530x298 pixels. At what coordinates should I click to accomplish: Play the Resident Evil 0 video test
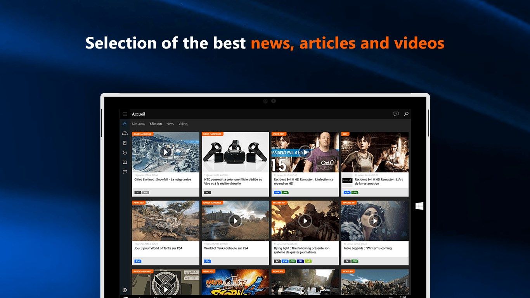click(305, 152)
